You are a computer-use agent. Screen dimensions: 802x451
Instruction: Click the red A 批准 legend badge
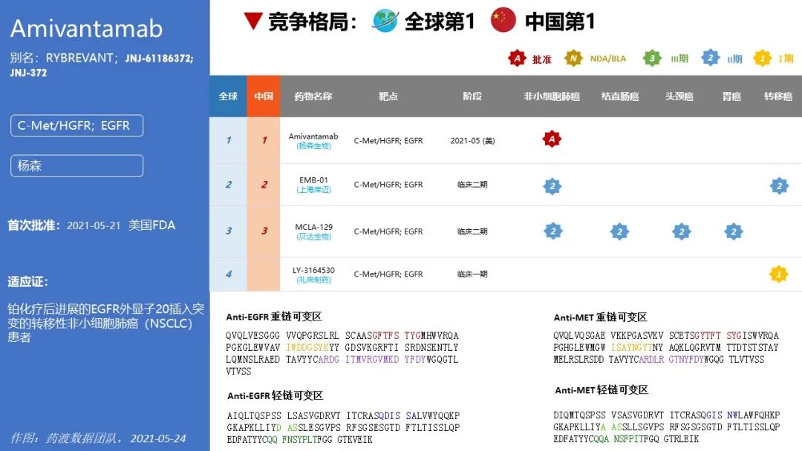[x=517, y=58]
